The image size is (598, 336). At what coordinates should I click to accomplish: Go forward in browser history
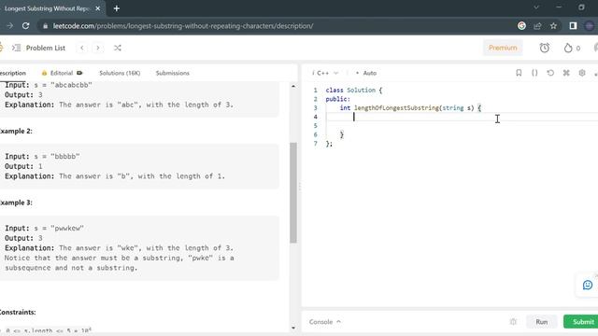(9, 26)
